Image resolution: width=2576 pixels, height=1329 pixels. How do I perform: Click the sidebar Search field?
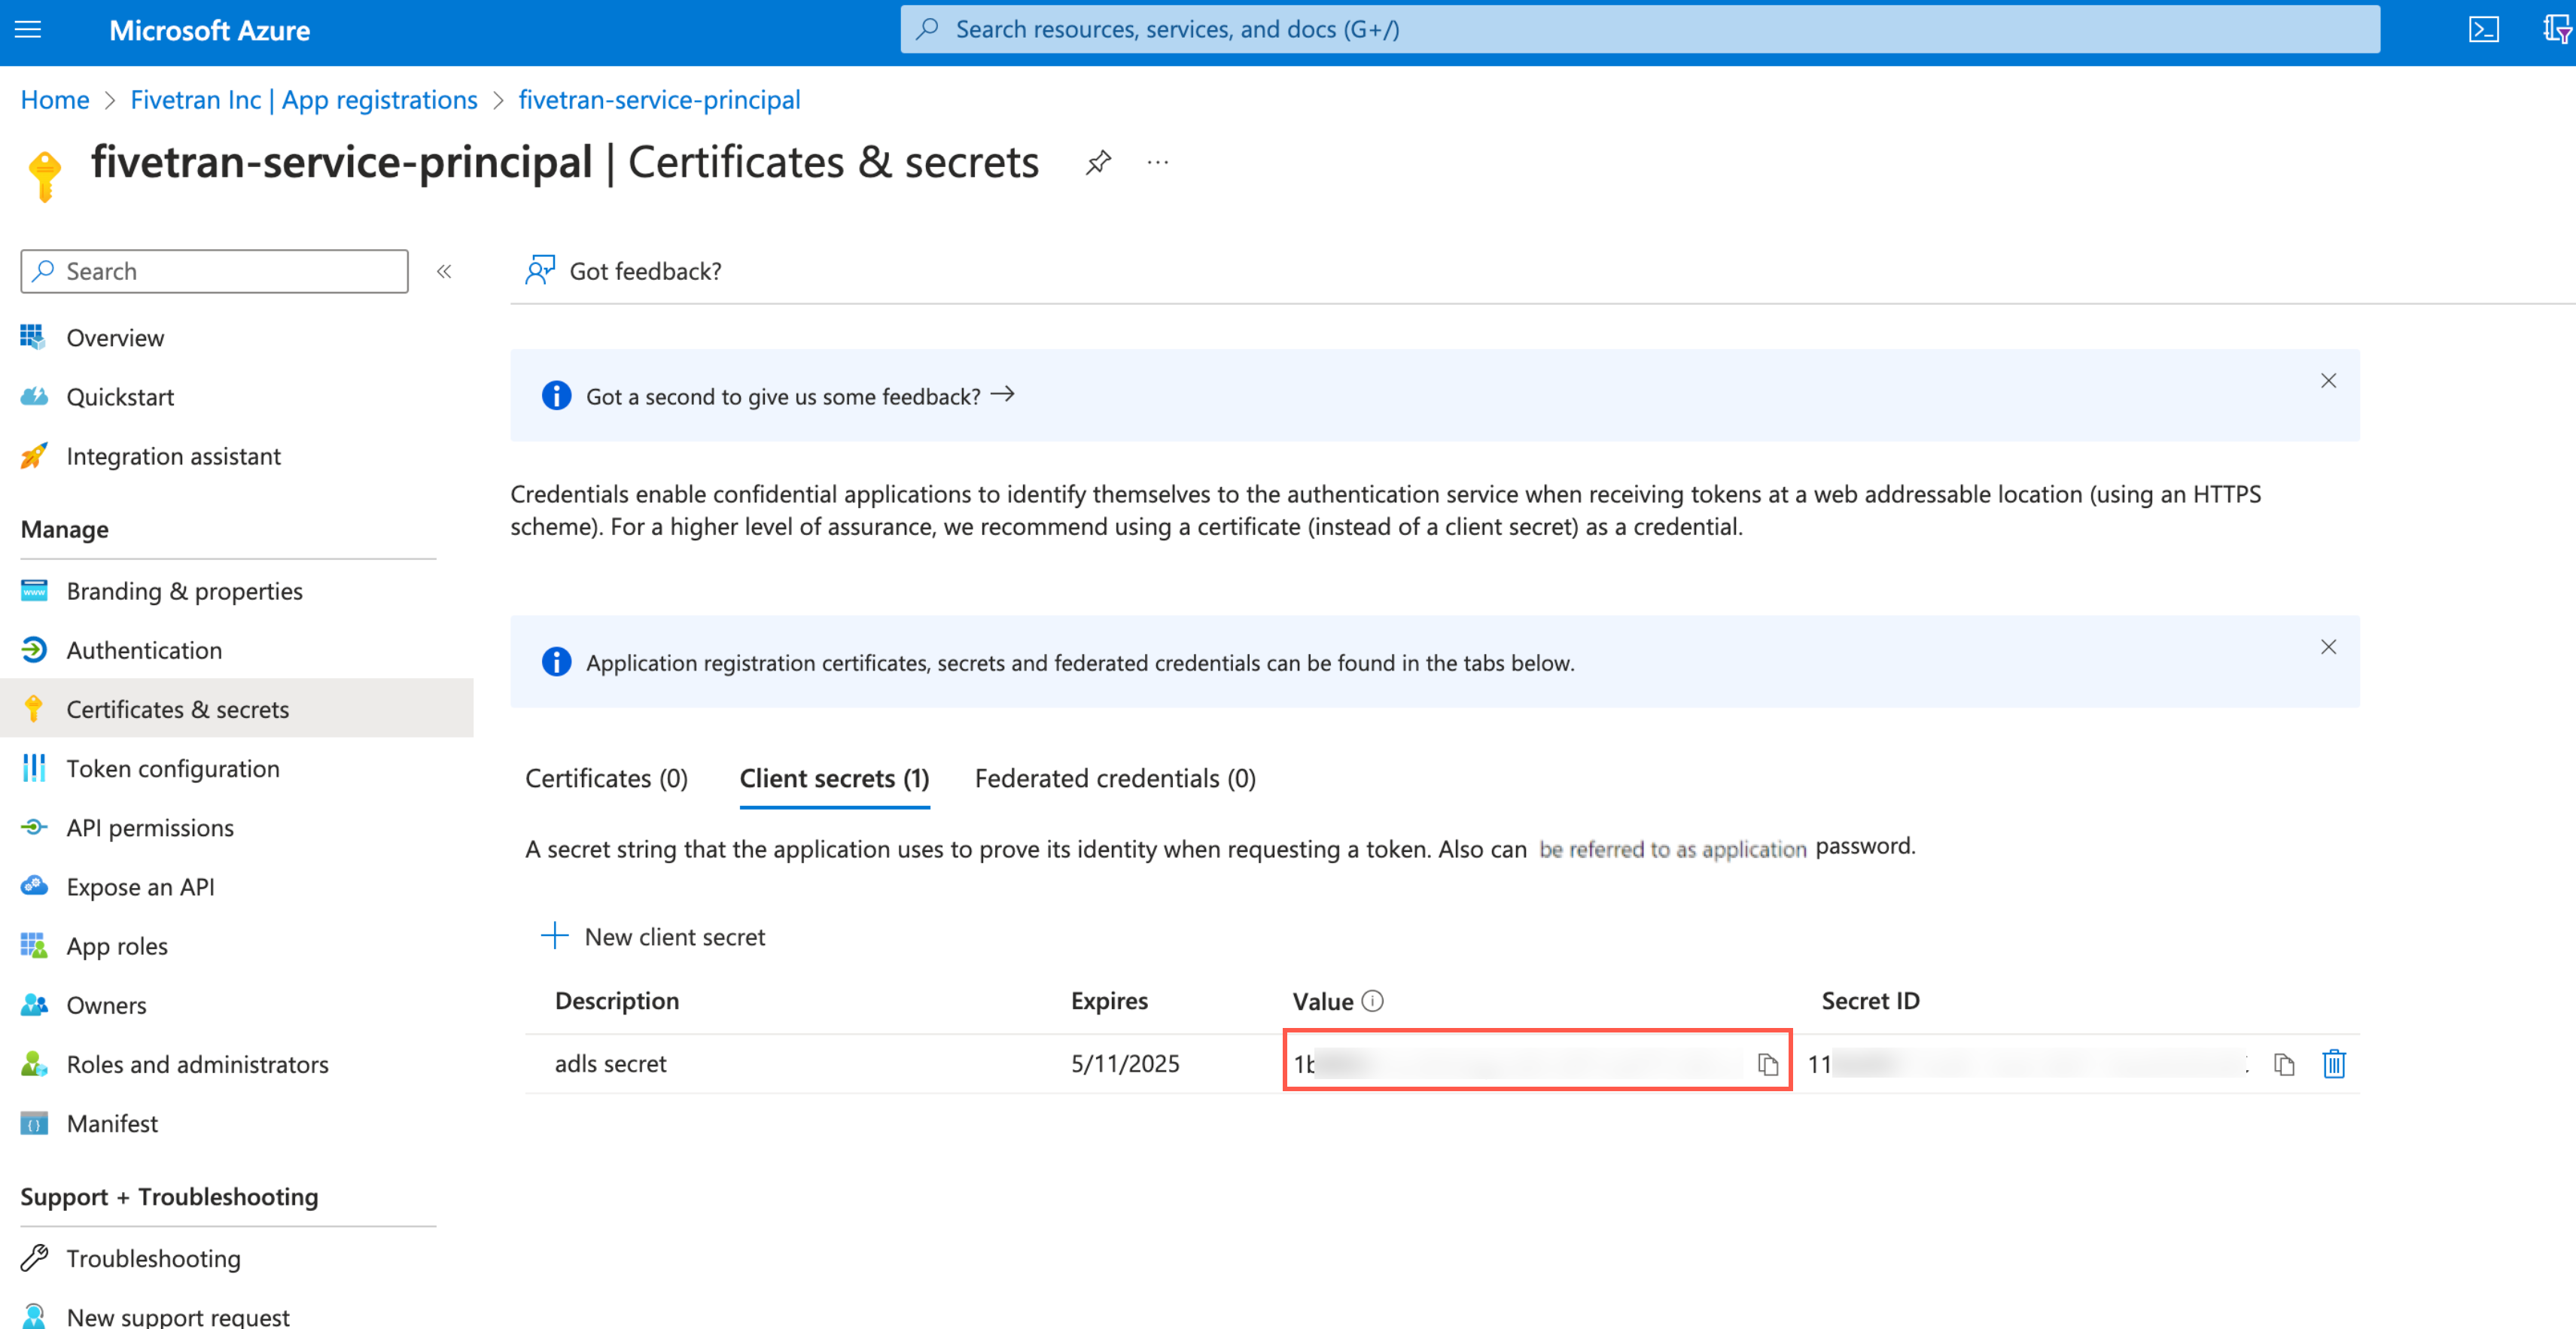click(x=214, y=271)
